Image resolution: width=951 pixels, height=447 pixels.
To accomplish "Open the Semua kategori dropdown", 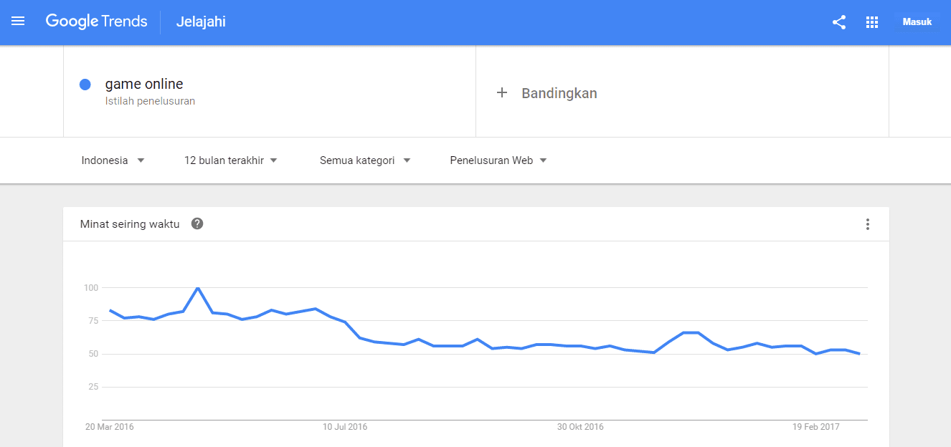I will pos(365,160).
